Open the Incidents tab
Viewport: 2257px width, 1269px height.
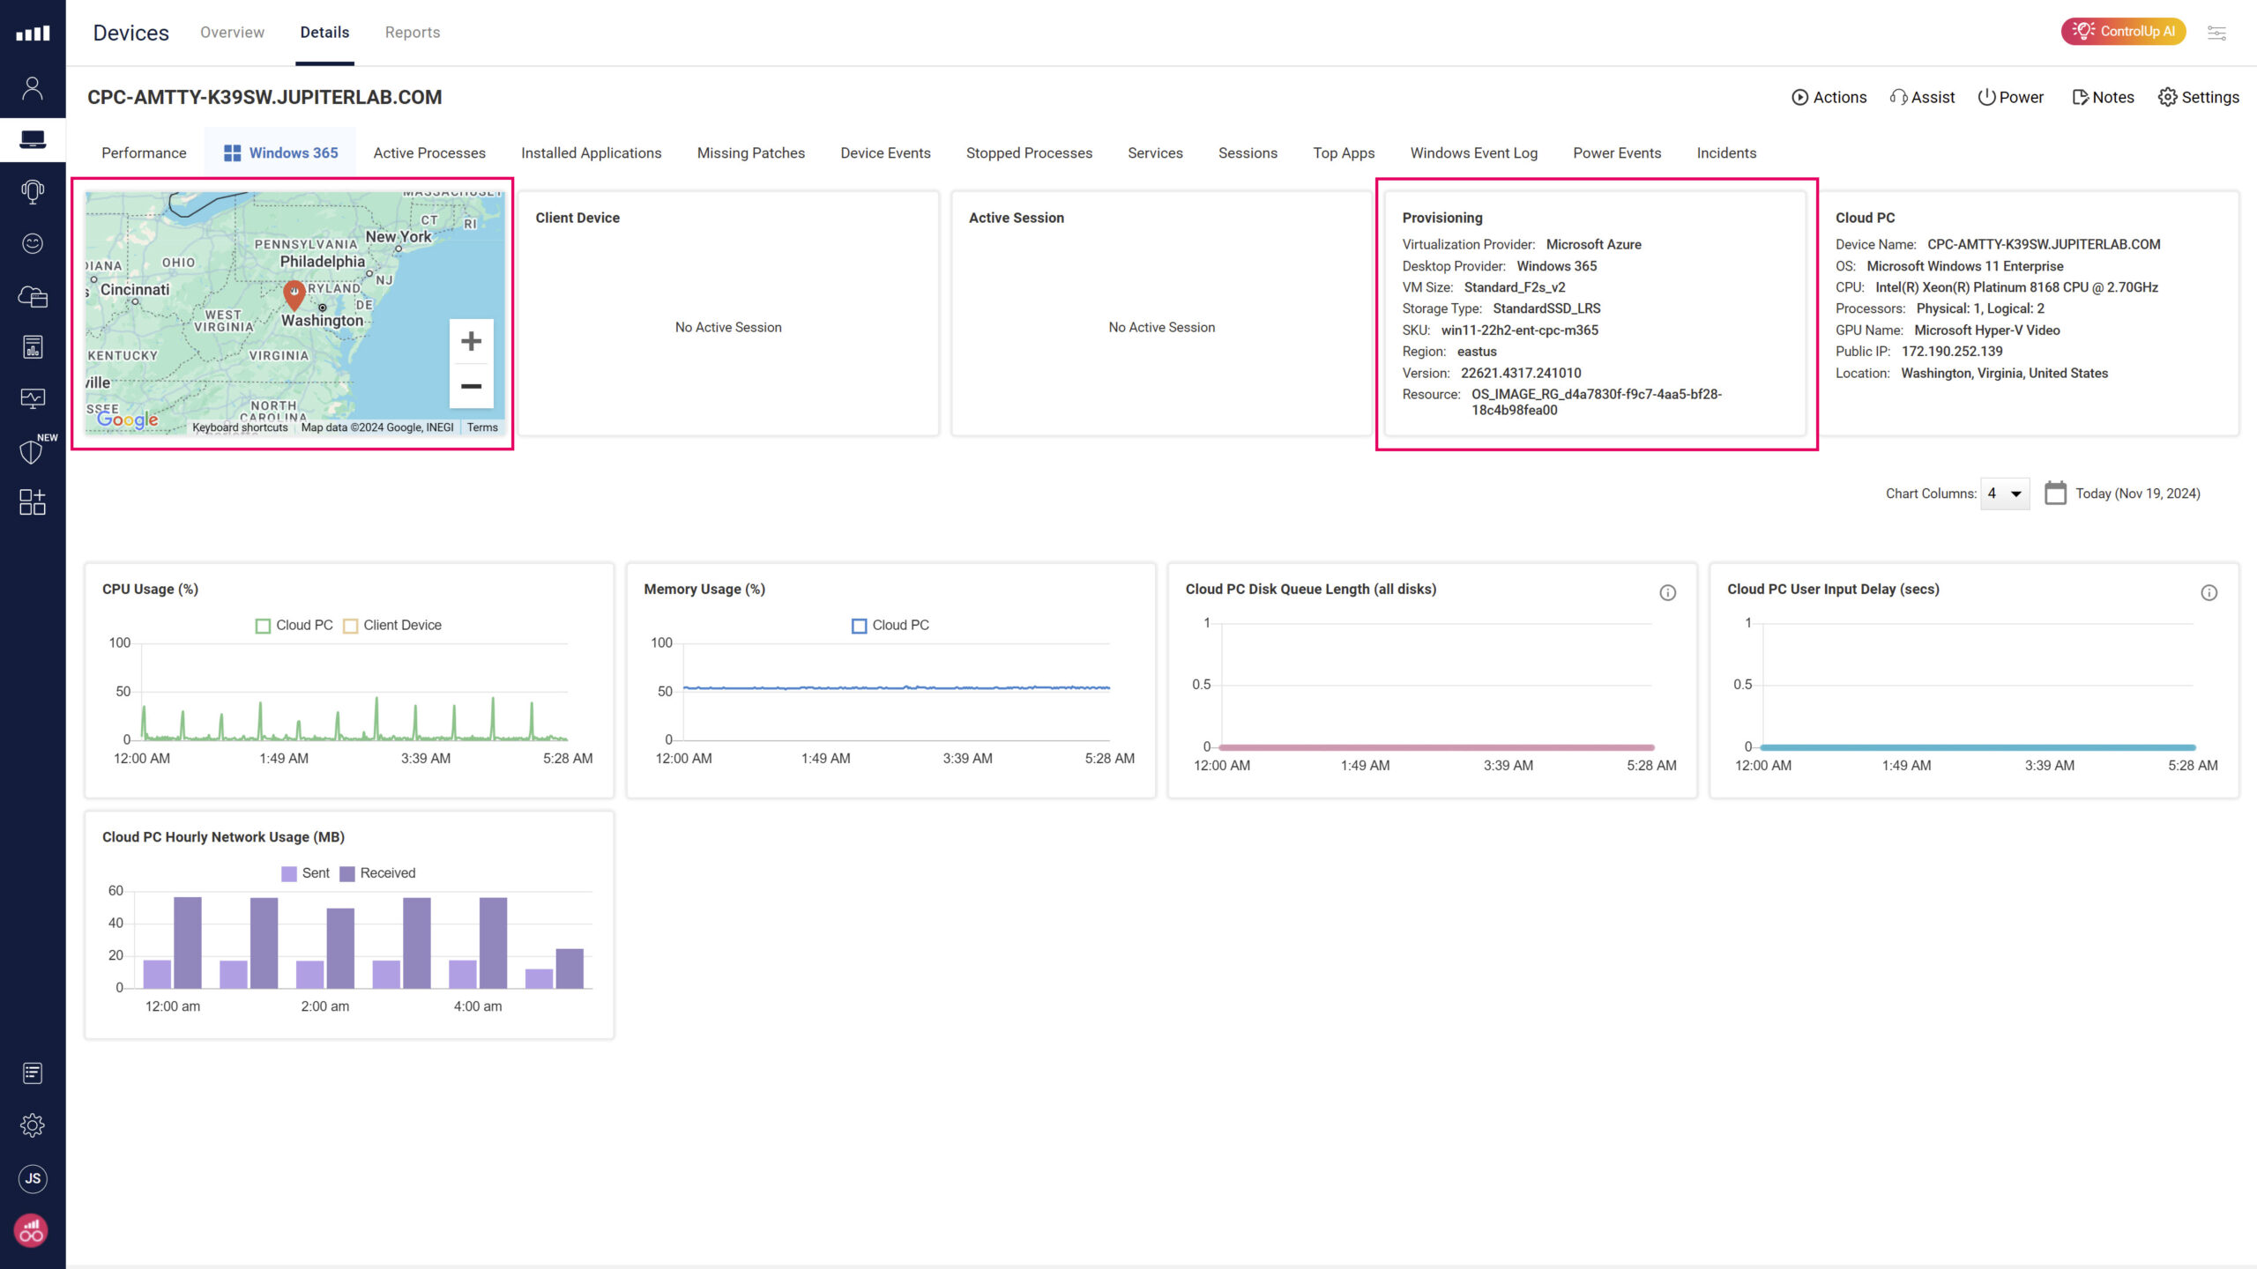1726,152
